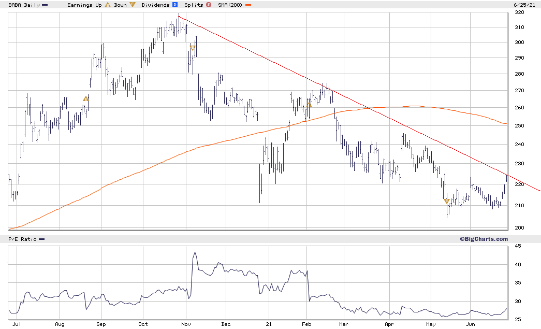Click the Oct month label on time axis
This screenshot has height=329, width=541.
tap(143, 324)
